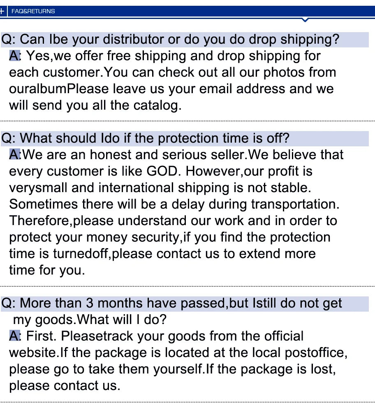Click the highlighted A before "First. Please track"

click(x=14, y=336)
